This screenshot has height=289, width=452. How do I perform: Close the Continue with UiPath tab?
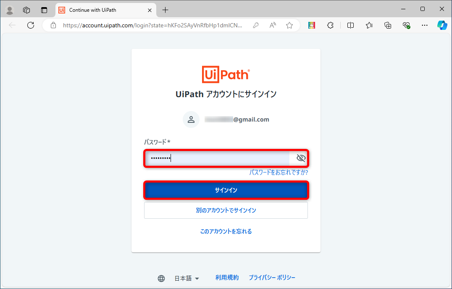point(150,11)
